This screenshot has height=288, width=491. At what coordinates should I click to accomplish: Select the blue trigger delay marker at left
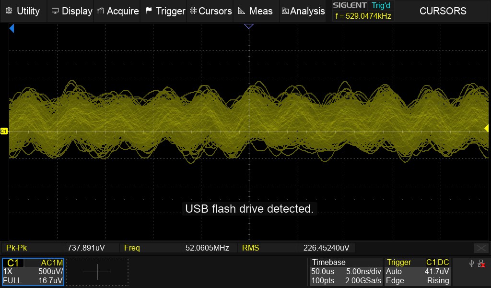(x=12, y=29)
